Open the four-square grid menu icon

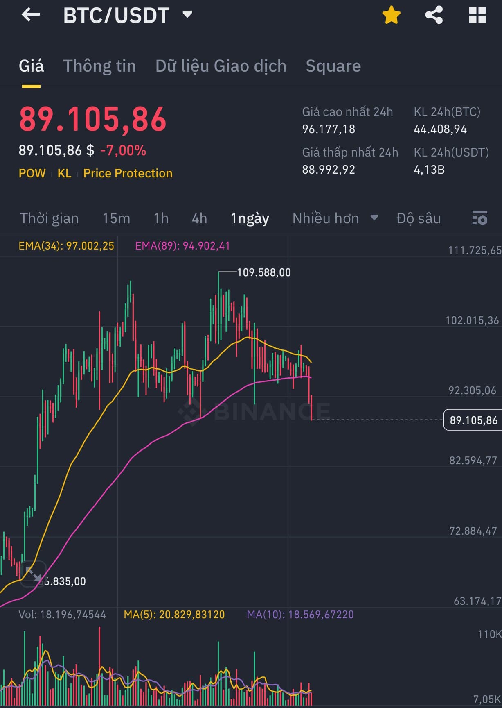(x=477, y=15)
